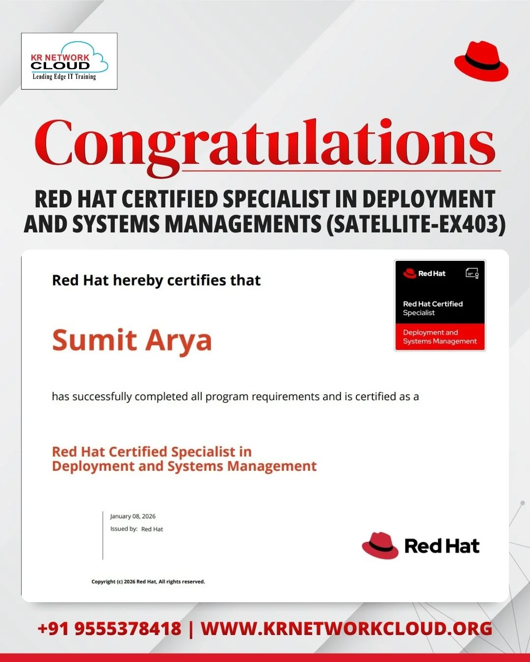Viewport: 530px width, 662px height.
Task: Click the 'Red Hat hereby certifies that' text
Action: [x=156, y=280]
